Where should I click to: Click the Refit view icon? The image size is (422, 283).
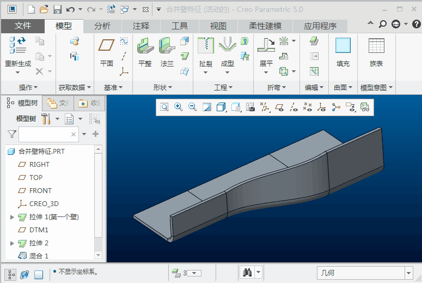164,107
